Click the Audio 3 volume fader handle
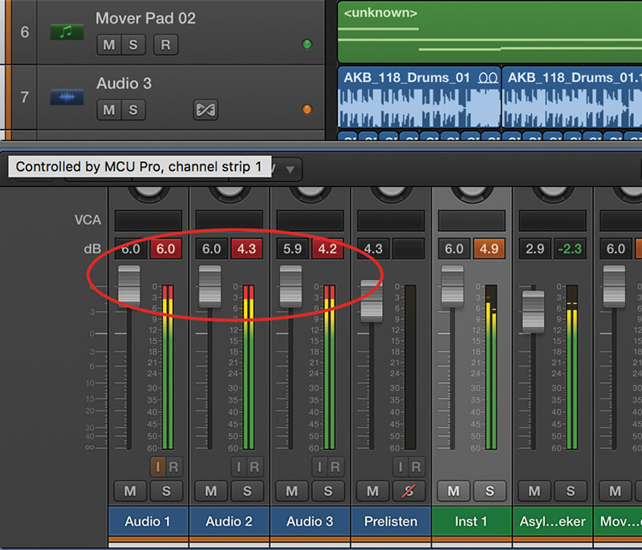Viewport: 642px width, 550px height. [x=291, y=286]
